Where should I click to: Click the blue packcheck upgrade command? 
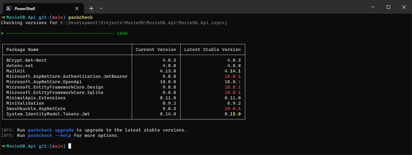tap(51, 130)
